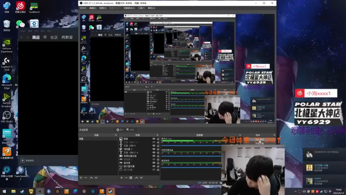
Task: Switch to the OBS Studio taskbar icon
Action: point(40,192)
